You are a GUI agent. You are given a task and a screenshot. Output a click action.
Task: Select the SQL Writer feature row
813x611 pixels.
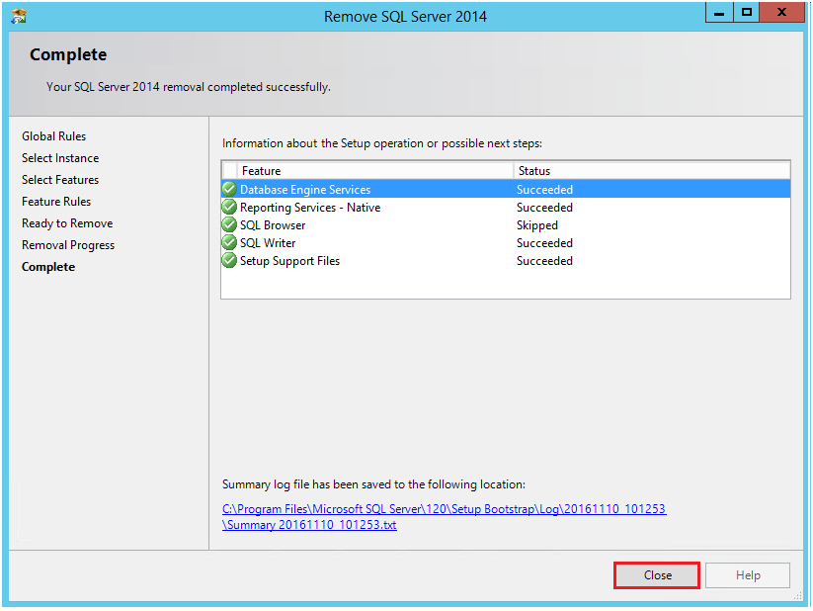506,242
